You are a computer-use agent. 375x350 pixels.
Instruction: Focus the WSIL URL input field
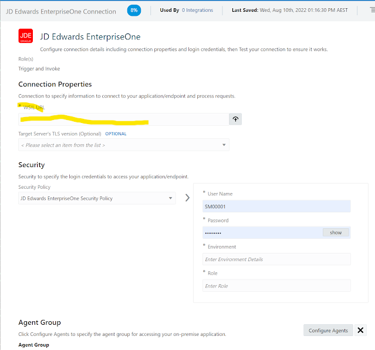click(x=124, y=119)
